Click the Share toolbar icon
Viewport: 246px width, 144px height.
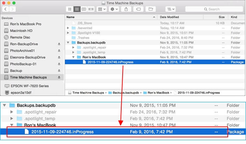(126, 9)
